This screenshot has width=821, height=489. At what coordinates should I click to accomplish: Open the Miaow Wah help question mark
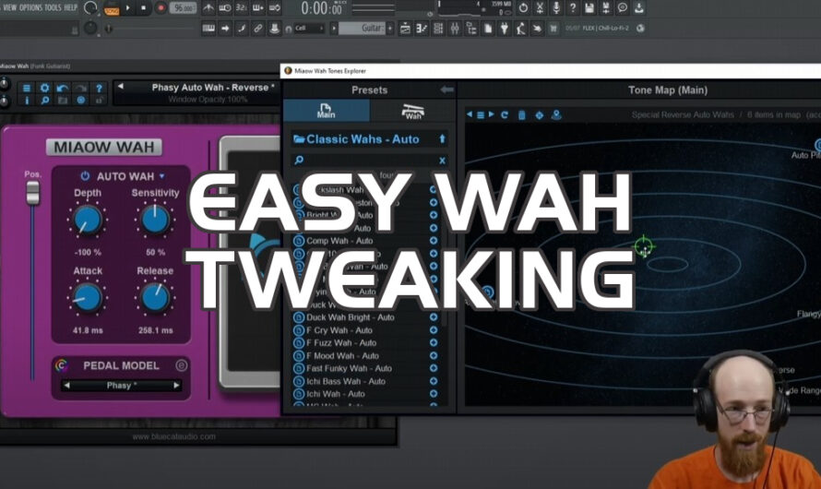point(99,89)
